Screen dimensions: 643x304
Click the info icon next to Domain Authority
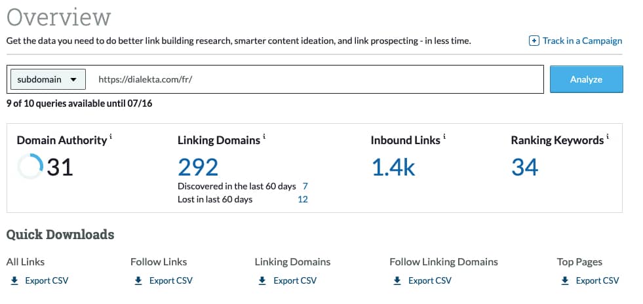point(111,136)
